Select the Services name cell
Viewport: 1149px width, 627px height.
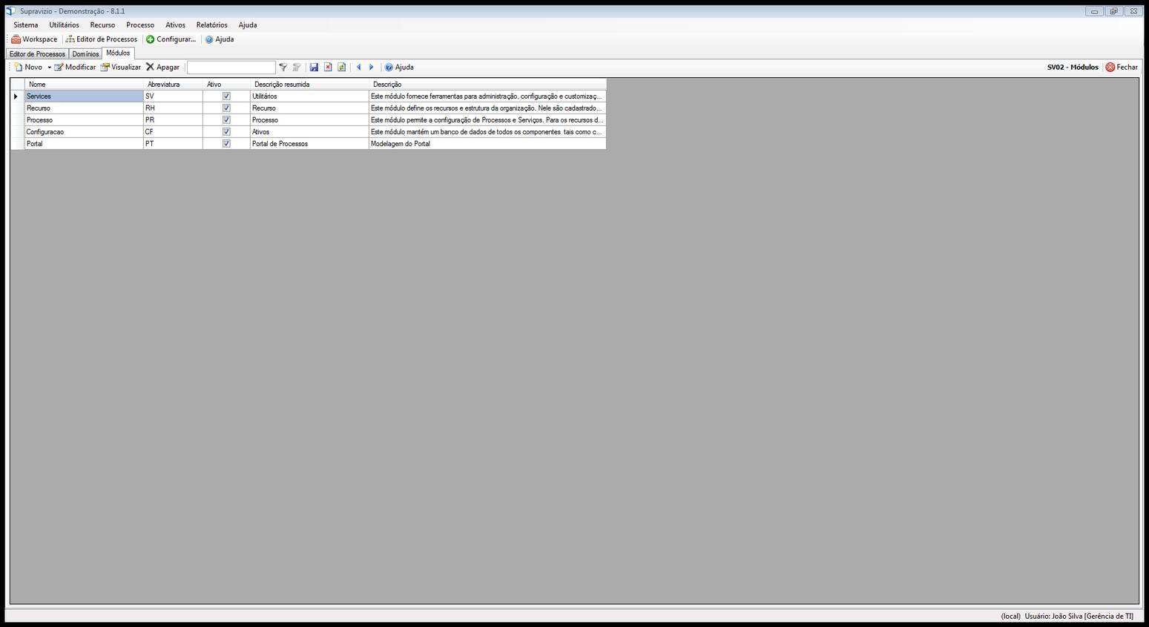84,96
